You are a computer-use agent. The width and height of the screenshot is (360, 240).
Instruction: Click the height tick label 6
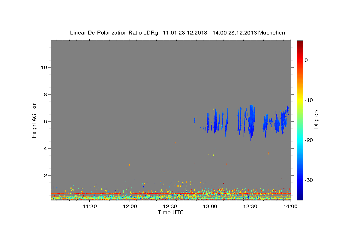click(46, 121)
